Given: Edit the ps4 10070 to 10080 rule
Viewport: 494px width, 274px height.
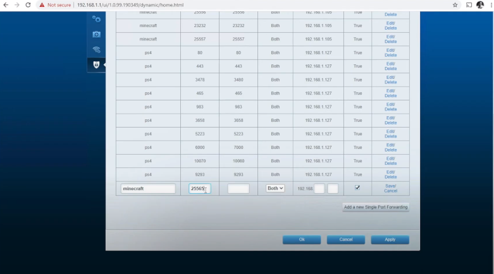Looking at the screenshot, I should click(391, 158).
